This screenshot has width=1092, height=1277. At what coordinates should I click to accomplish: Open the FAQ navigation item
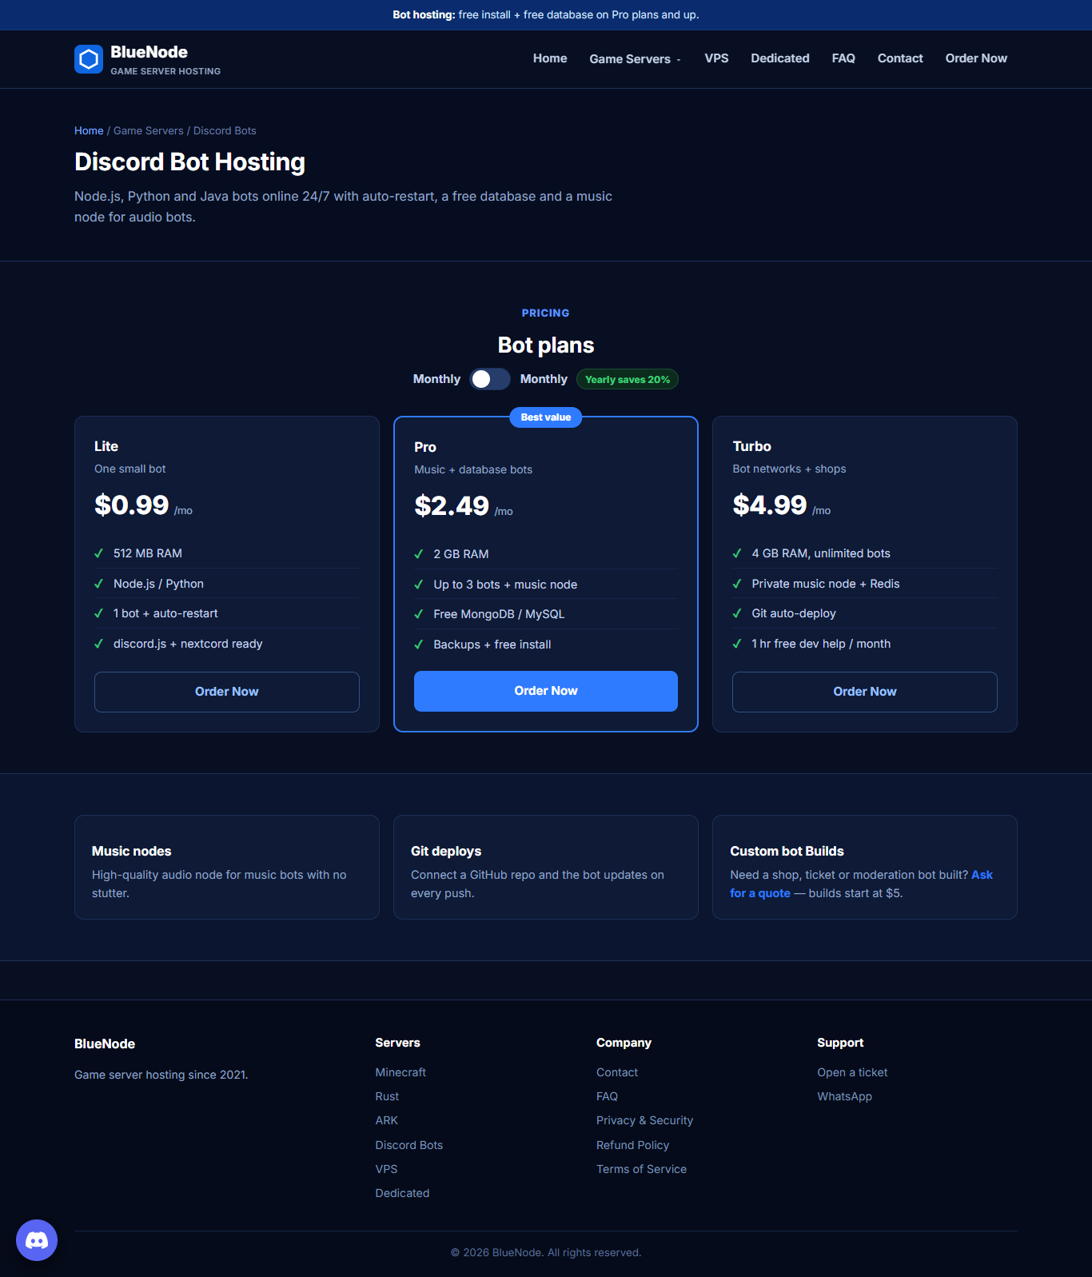click(x=843, y=58)
